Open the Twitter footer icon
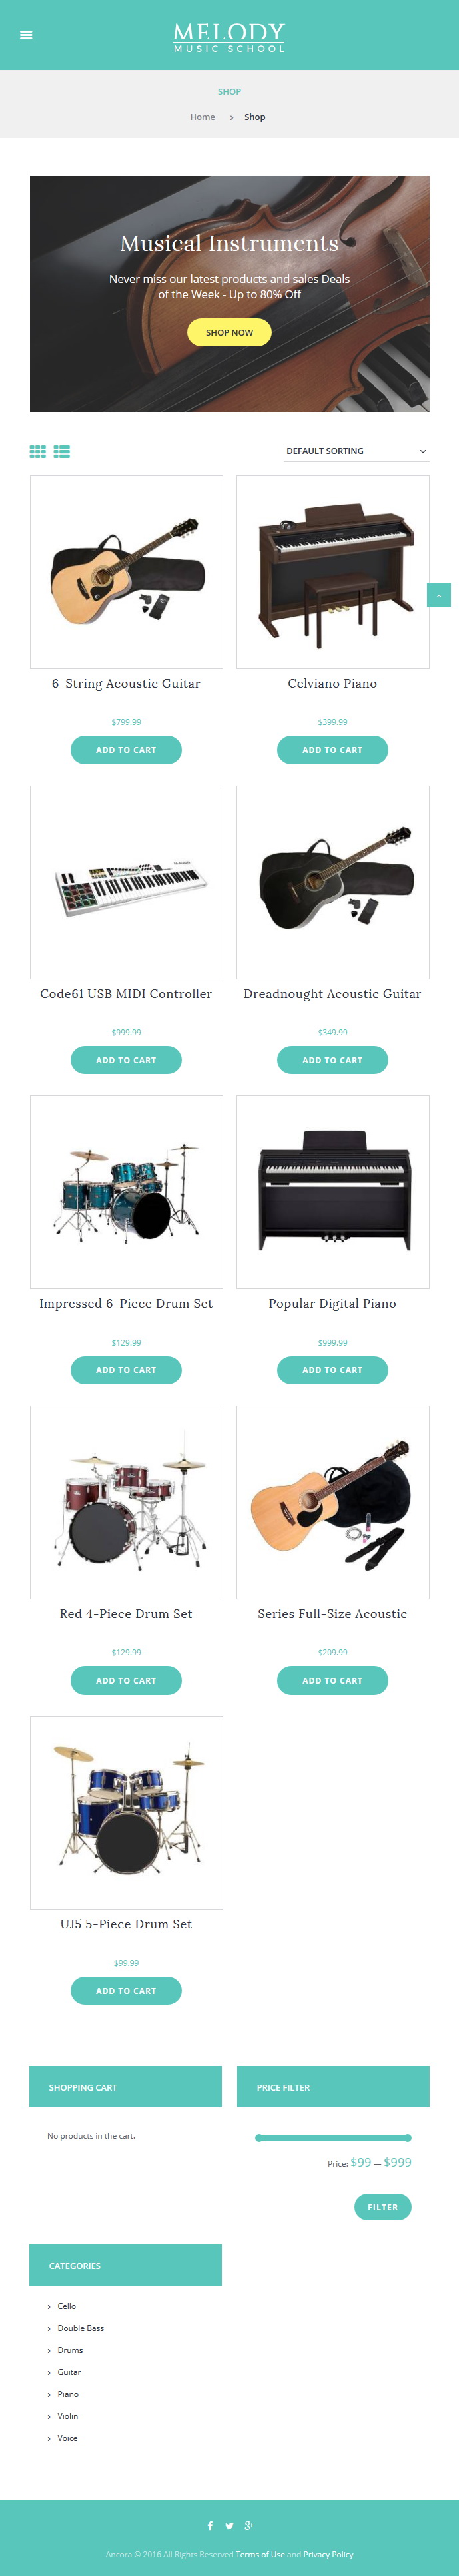 [x=229, y=2525]
